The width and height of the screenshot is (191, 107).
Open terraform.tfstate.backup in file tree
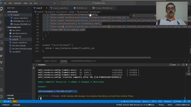[x=22, y=49]
